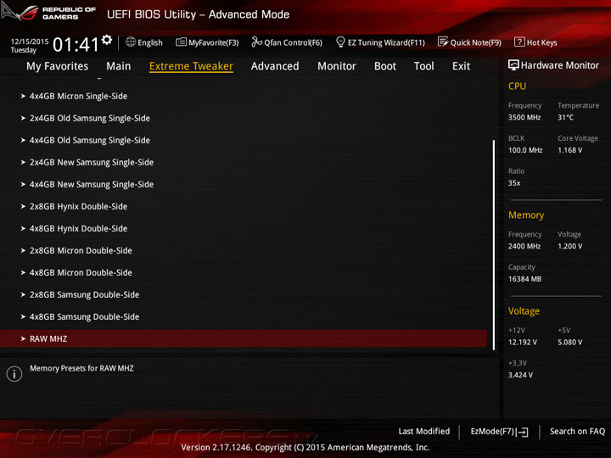This screenshot has height=458, width=611.
Task: Click memory capacity value 16384 MB
Action: pos(524,279)
